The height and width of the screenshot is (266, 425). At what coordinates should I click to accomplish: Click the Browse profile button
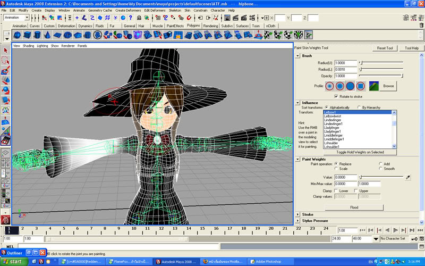(388, 86)
